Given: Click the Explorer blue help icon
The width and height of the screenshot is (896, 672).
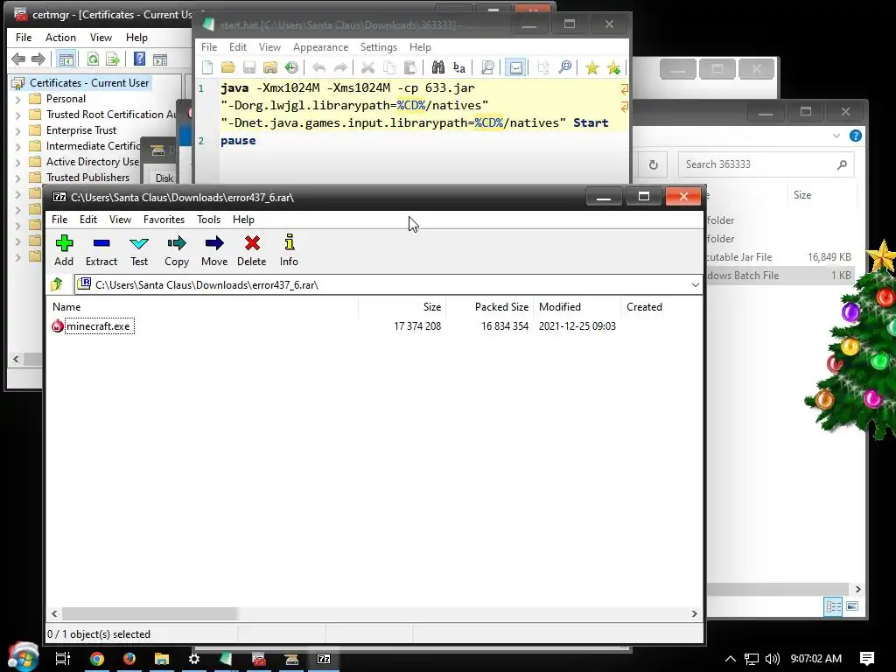Looking at the screenshot, I should pos(856,136).
